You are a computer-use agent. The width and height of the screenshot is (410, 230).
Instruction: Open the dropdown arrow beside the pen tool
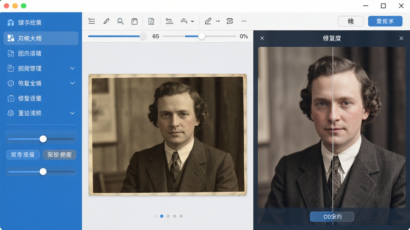(218, 22)
